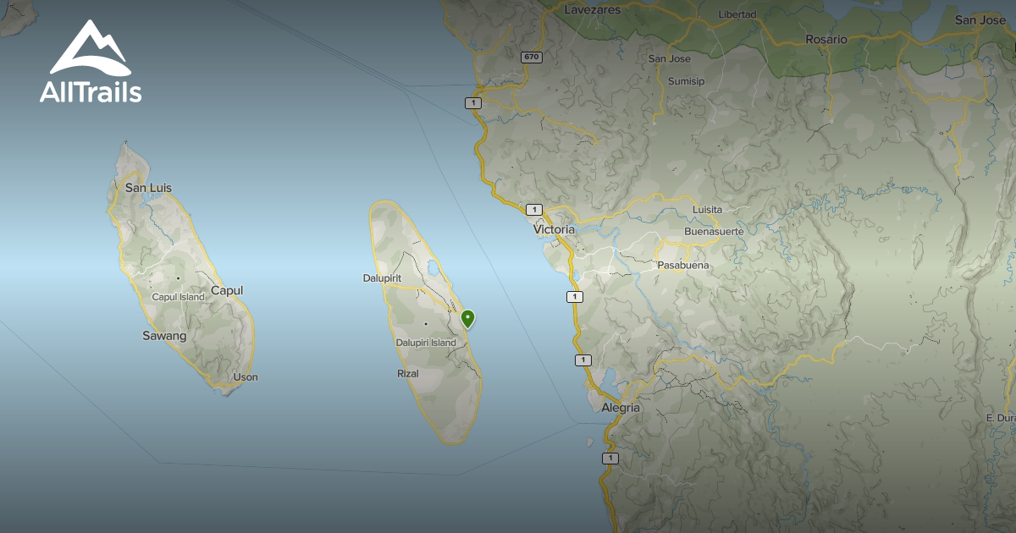Click the AllTrails wordmark text
The width and height of the screenshot is (1016, 533).
point(91,92)
